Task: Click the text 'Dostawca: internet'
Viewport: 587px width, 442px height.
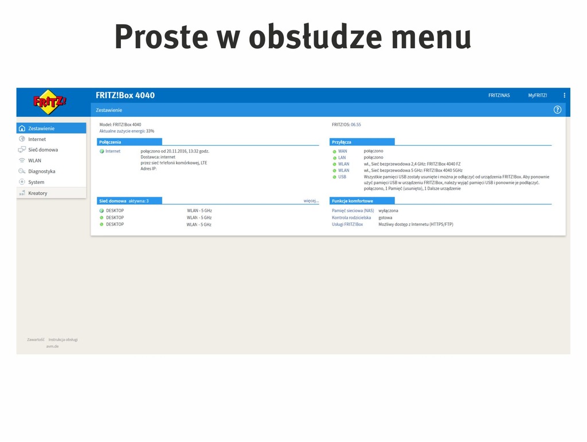Action: [x=158, y=157]
